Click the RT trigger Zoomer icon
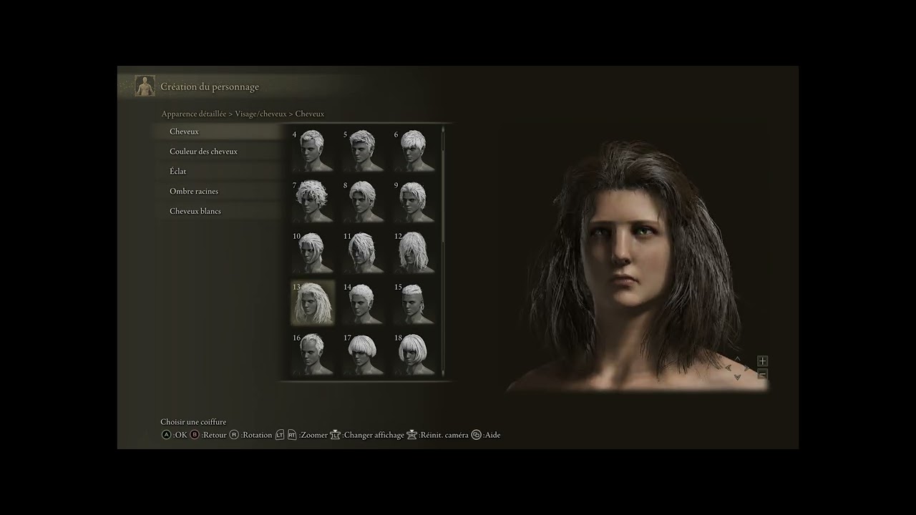 tap(292, 435)
